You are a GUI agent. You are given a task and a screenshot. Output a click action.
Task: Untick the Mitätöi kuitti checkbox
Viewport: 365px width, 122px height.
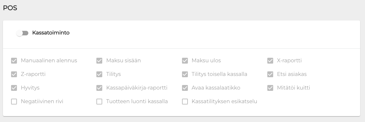270,88
